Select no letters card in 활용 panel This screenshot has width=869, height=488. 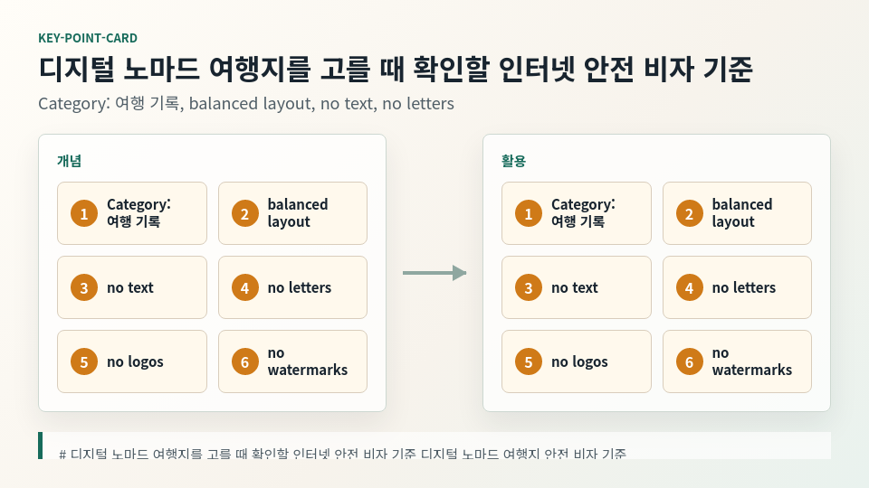tap(737, 287)
